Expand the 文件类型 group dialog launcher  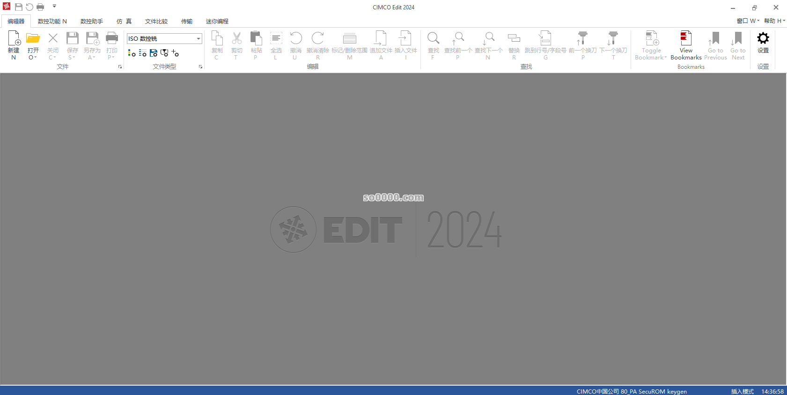[201, 67]
